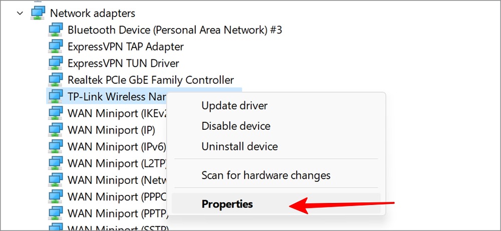
Task: Click the Network adapters category icon
Action: [38, 13]
